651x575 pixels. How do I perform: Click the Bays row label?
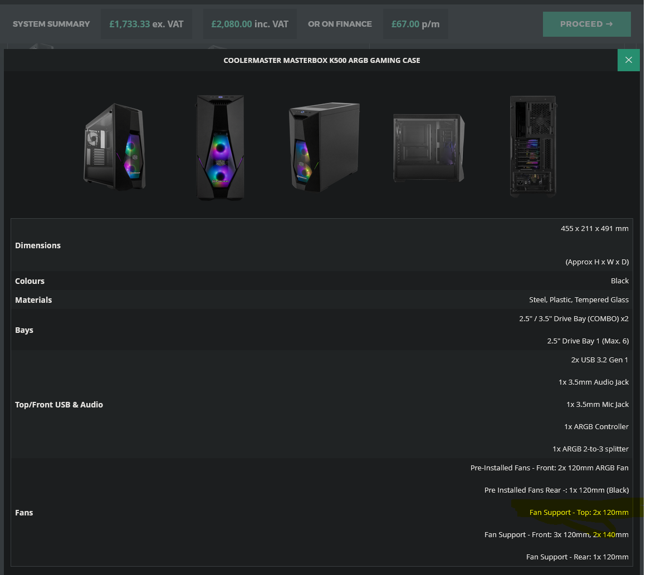24,330
